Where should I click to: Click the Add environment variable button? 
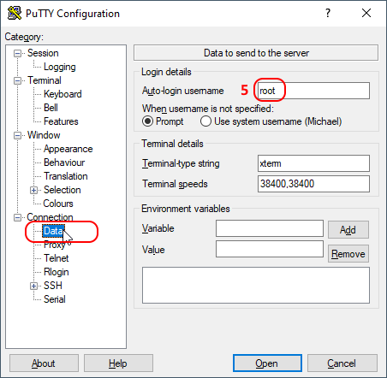tap(348, 230)
